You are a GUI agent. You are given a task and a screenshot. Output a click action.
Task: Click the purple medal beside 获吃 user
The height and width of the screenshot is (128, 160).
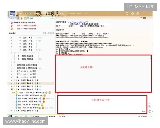(x=41, y=98)
